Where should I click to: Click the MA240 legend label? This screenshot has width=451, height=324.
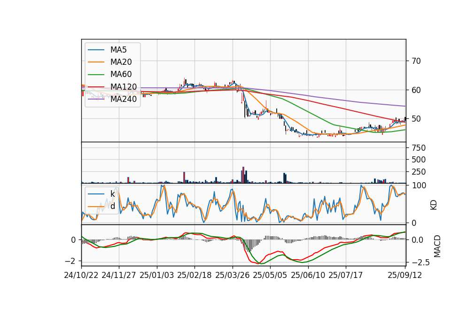point(124,99)
